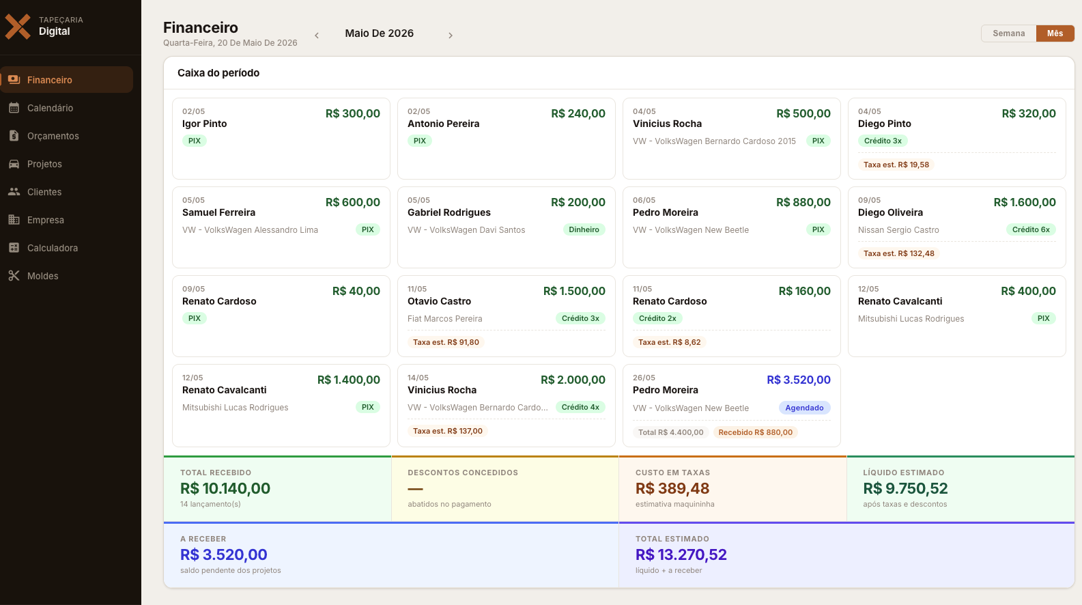Viewport: 1082px width, 605px height.
Task: Click the Empresa building icon
Action: [14, 220]
